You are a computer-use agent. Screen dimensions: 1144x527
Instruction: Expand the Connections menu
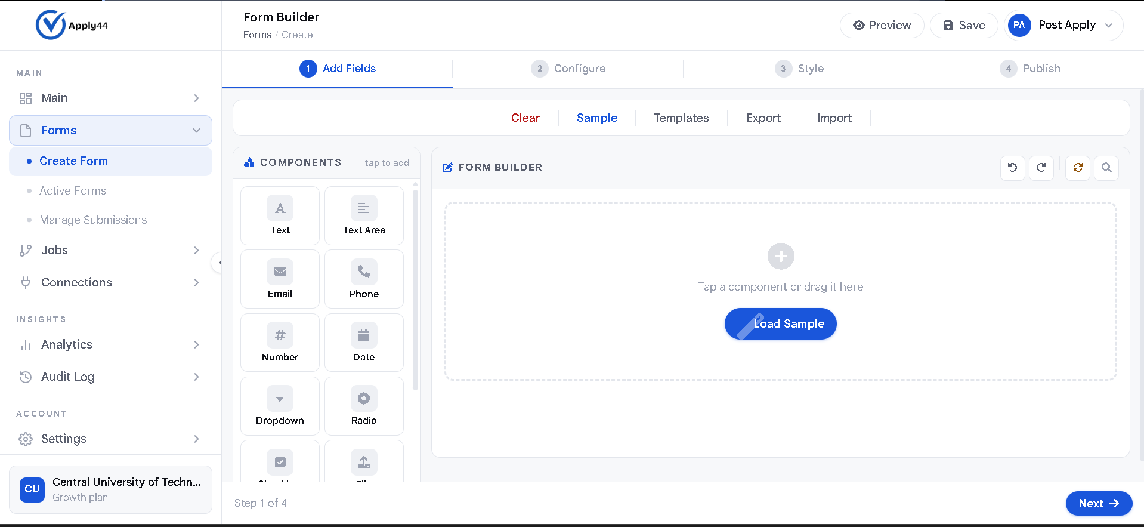point(111,282)
